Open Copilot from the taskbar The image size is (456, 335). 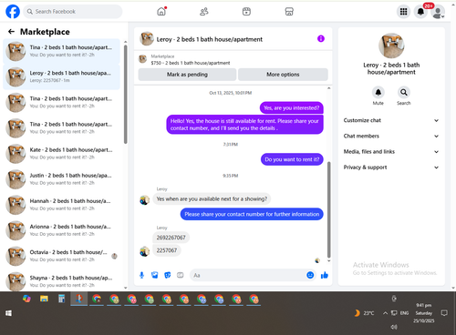(26, 299)
